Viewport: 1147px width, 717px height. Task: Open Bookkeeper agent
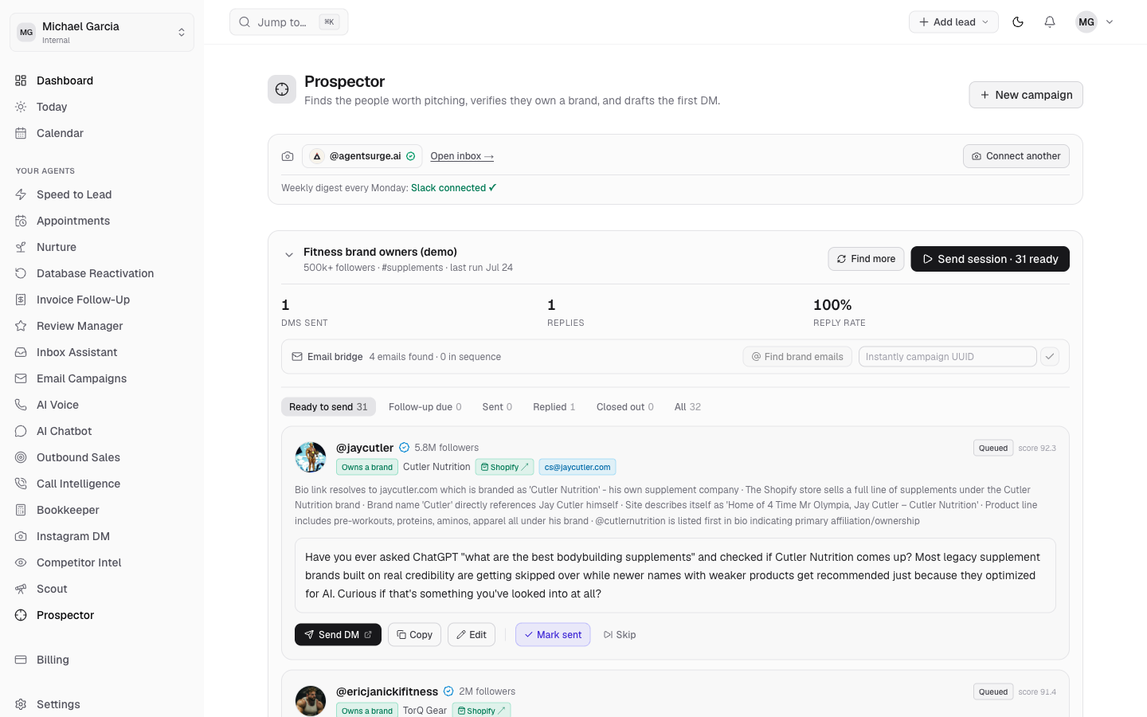click(x=102, y=510)
